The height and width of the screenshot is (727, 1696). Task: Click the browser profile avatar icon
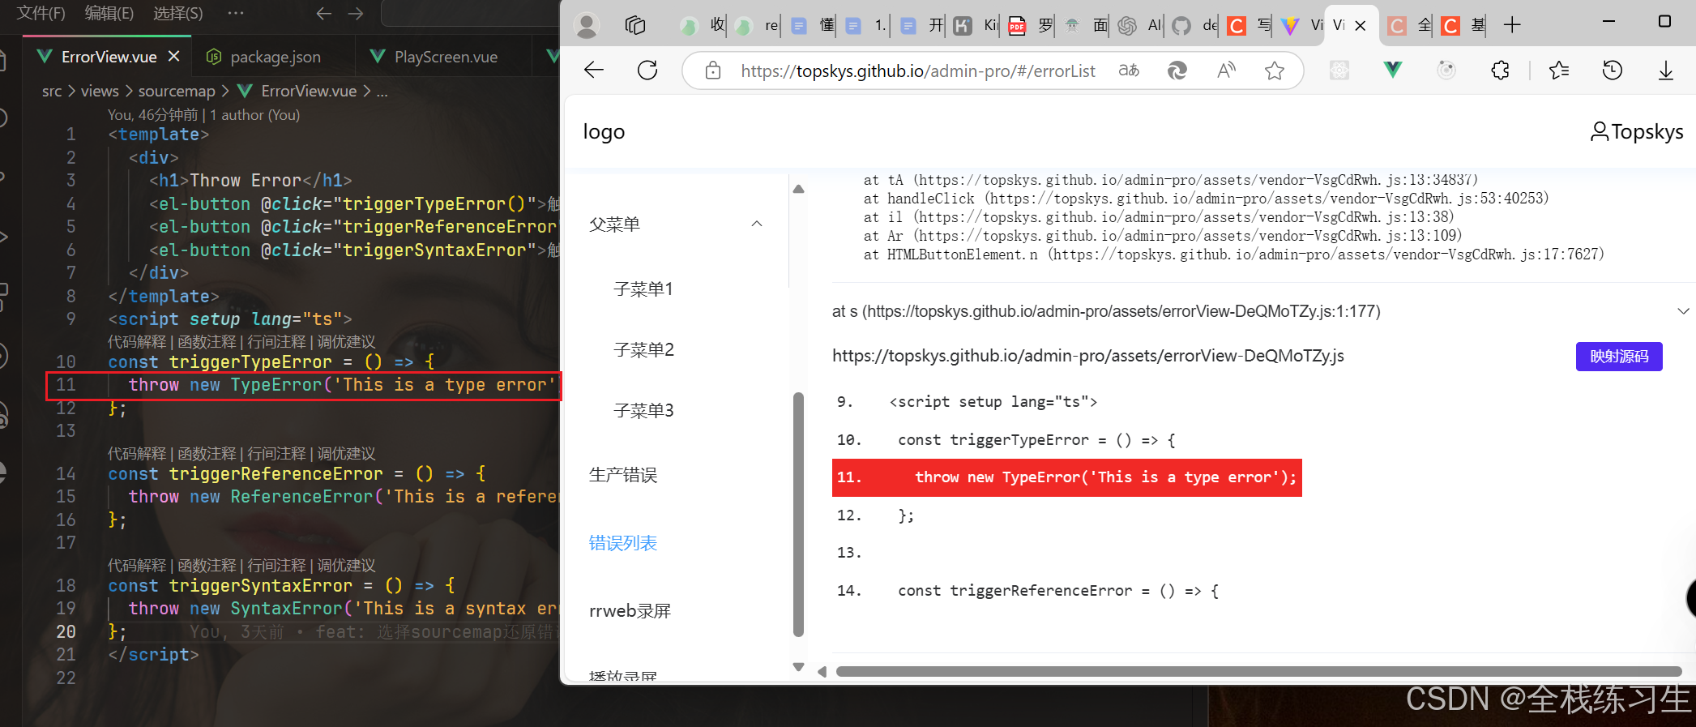[x=586, y=26]
